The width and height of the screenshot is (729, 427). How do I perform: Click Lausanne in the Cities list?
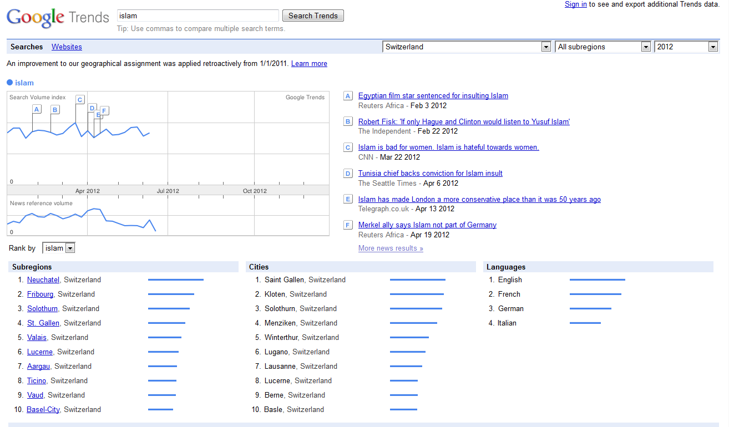(280, 367)
